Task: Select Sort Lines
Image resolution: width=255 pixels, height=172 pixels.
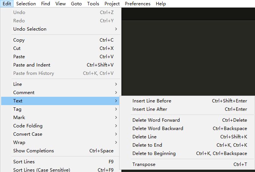Action: [60, 162]
